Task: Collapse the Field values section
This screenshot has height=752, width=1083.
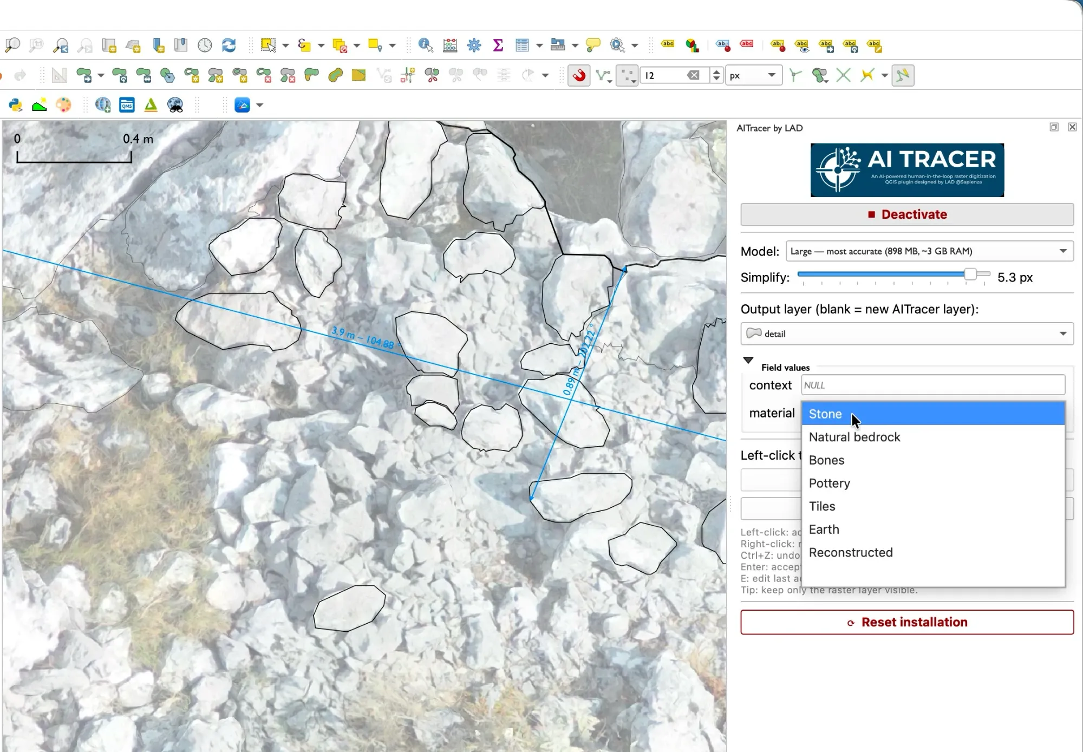Action: tap(748, 360)
